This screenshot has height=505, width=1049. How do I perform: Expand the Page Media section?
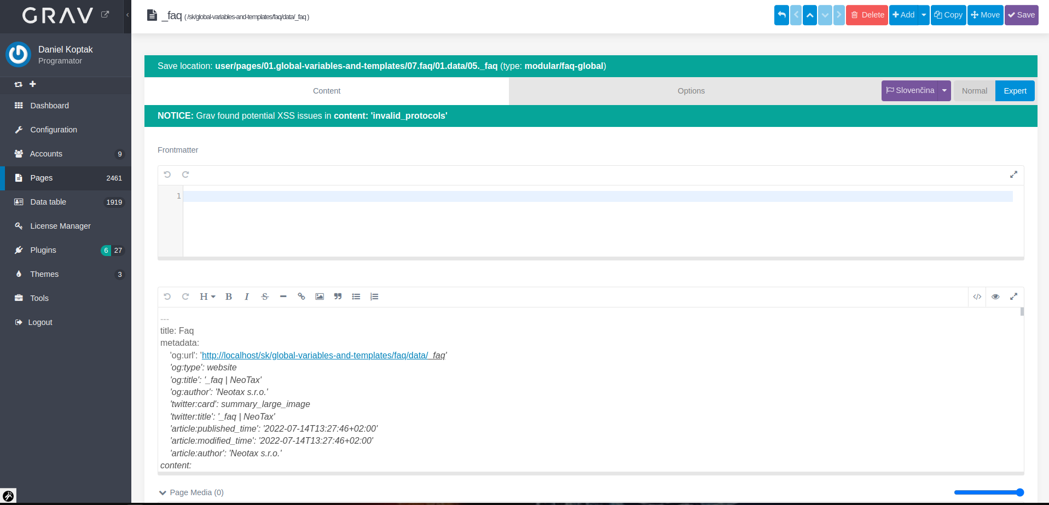click(x=192, y=492)
